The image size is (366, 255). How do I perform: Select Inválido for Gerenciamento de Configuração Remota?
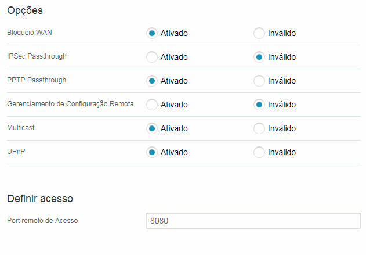[259, 105]
